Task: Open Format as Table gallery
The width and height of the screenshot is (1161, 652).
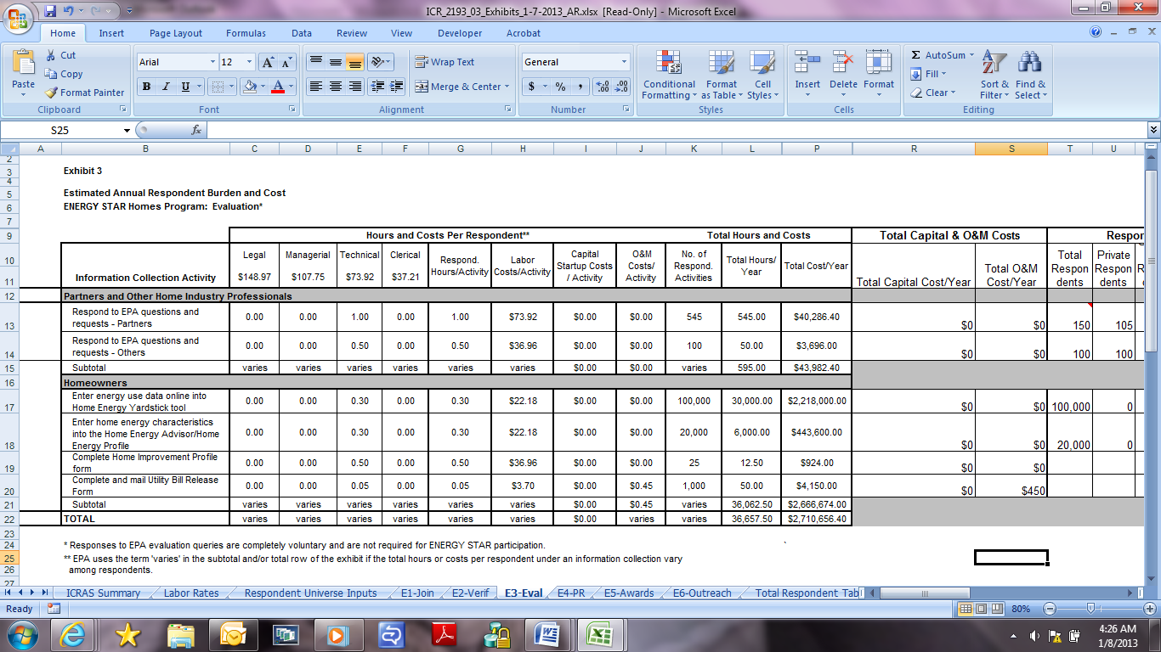Action: [721, 76]
